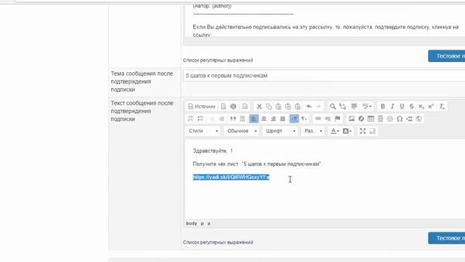Insert an anchor using the flag icon
465x262 pixels.
(337, 119)
